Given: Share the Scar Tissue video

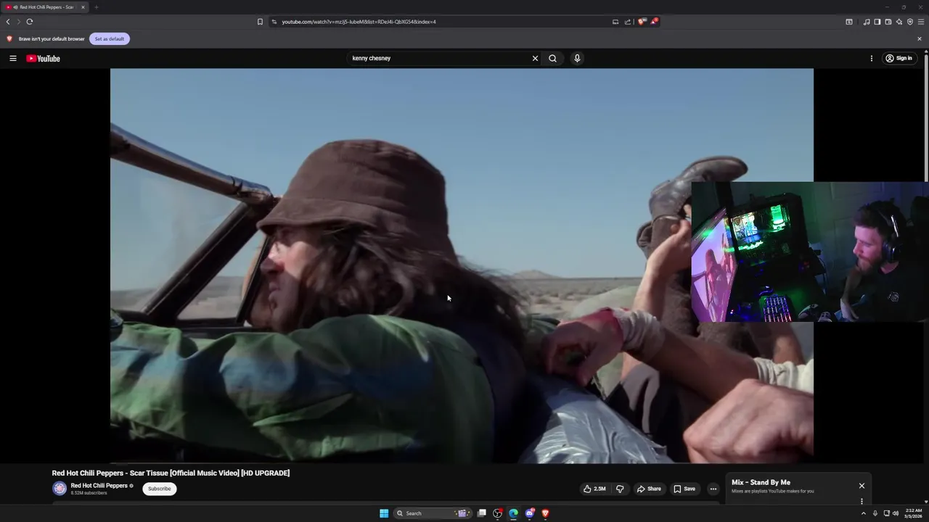Looking at the screenshot, I should [x=649, y=489].
